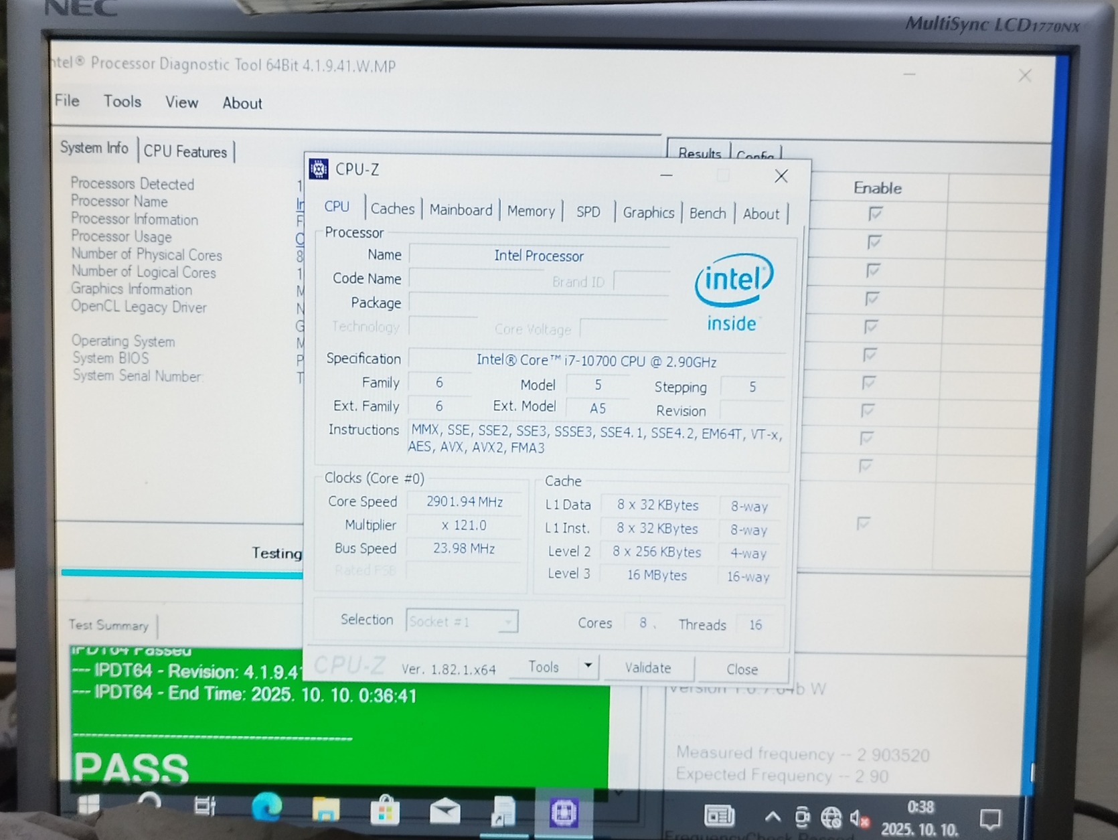Screen dimensions: 1118x840
Task: Toggle the fourth checkbox in the Enable column
Action: (x=872, y=299)
